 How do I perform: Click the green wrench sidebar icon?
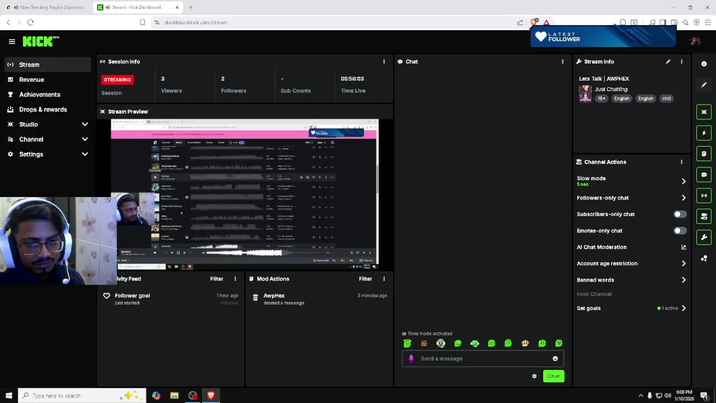click(704, 237)
